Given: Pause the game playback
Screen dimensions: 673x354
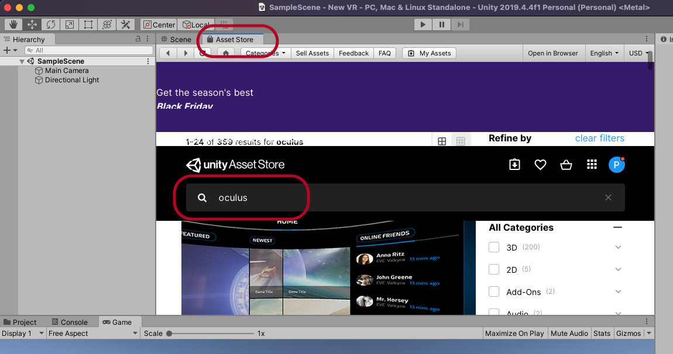Looking at the screenshot, I should coord(442,25).
